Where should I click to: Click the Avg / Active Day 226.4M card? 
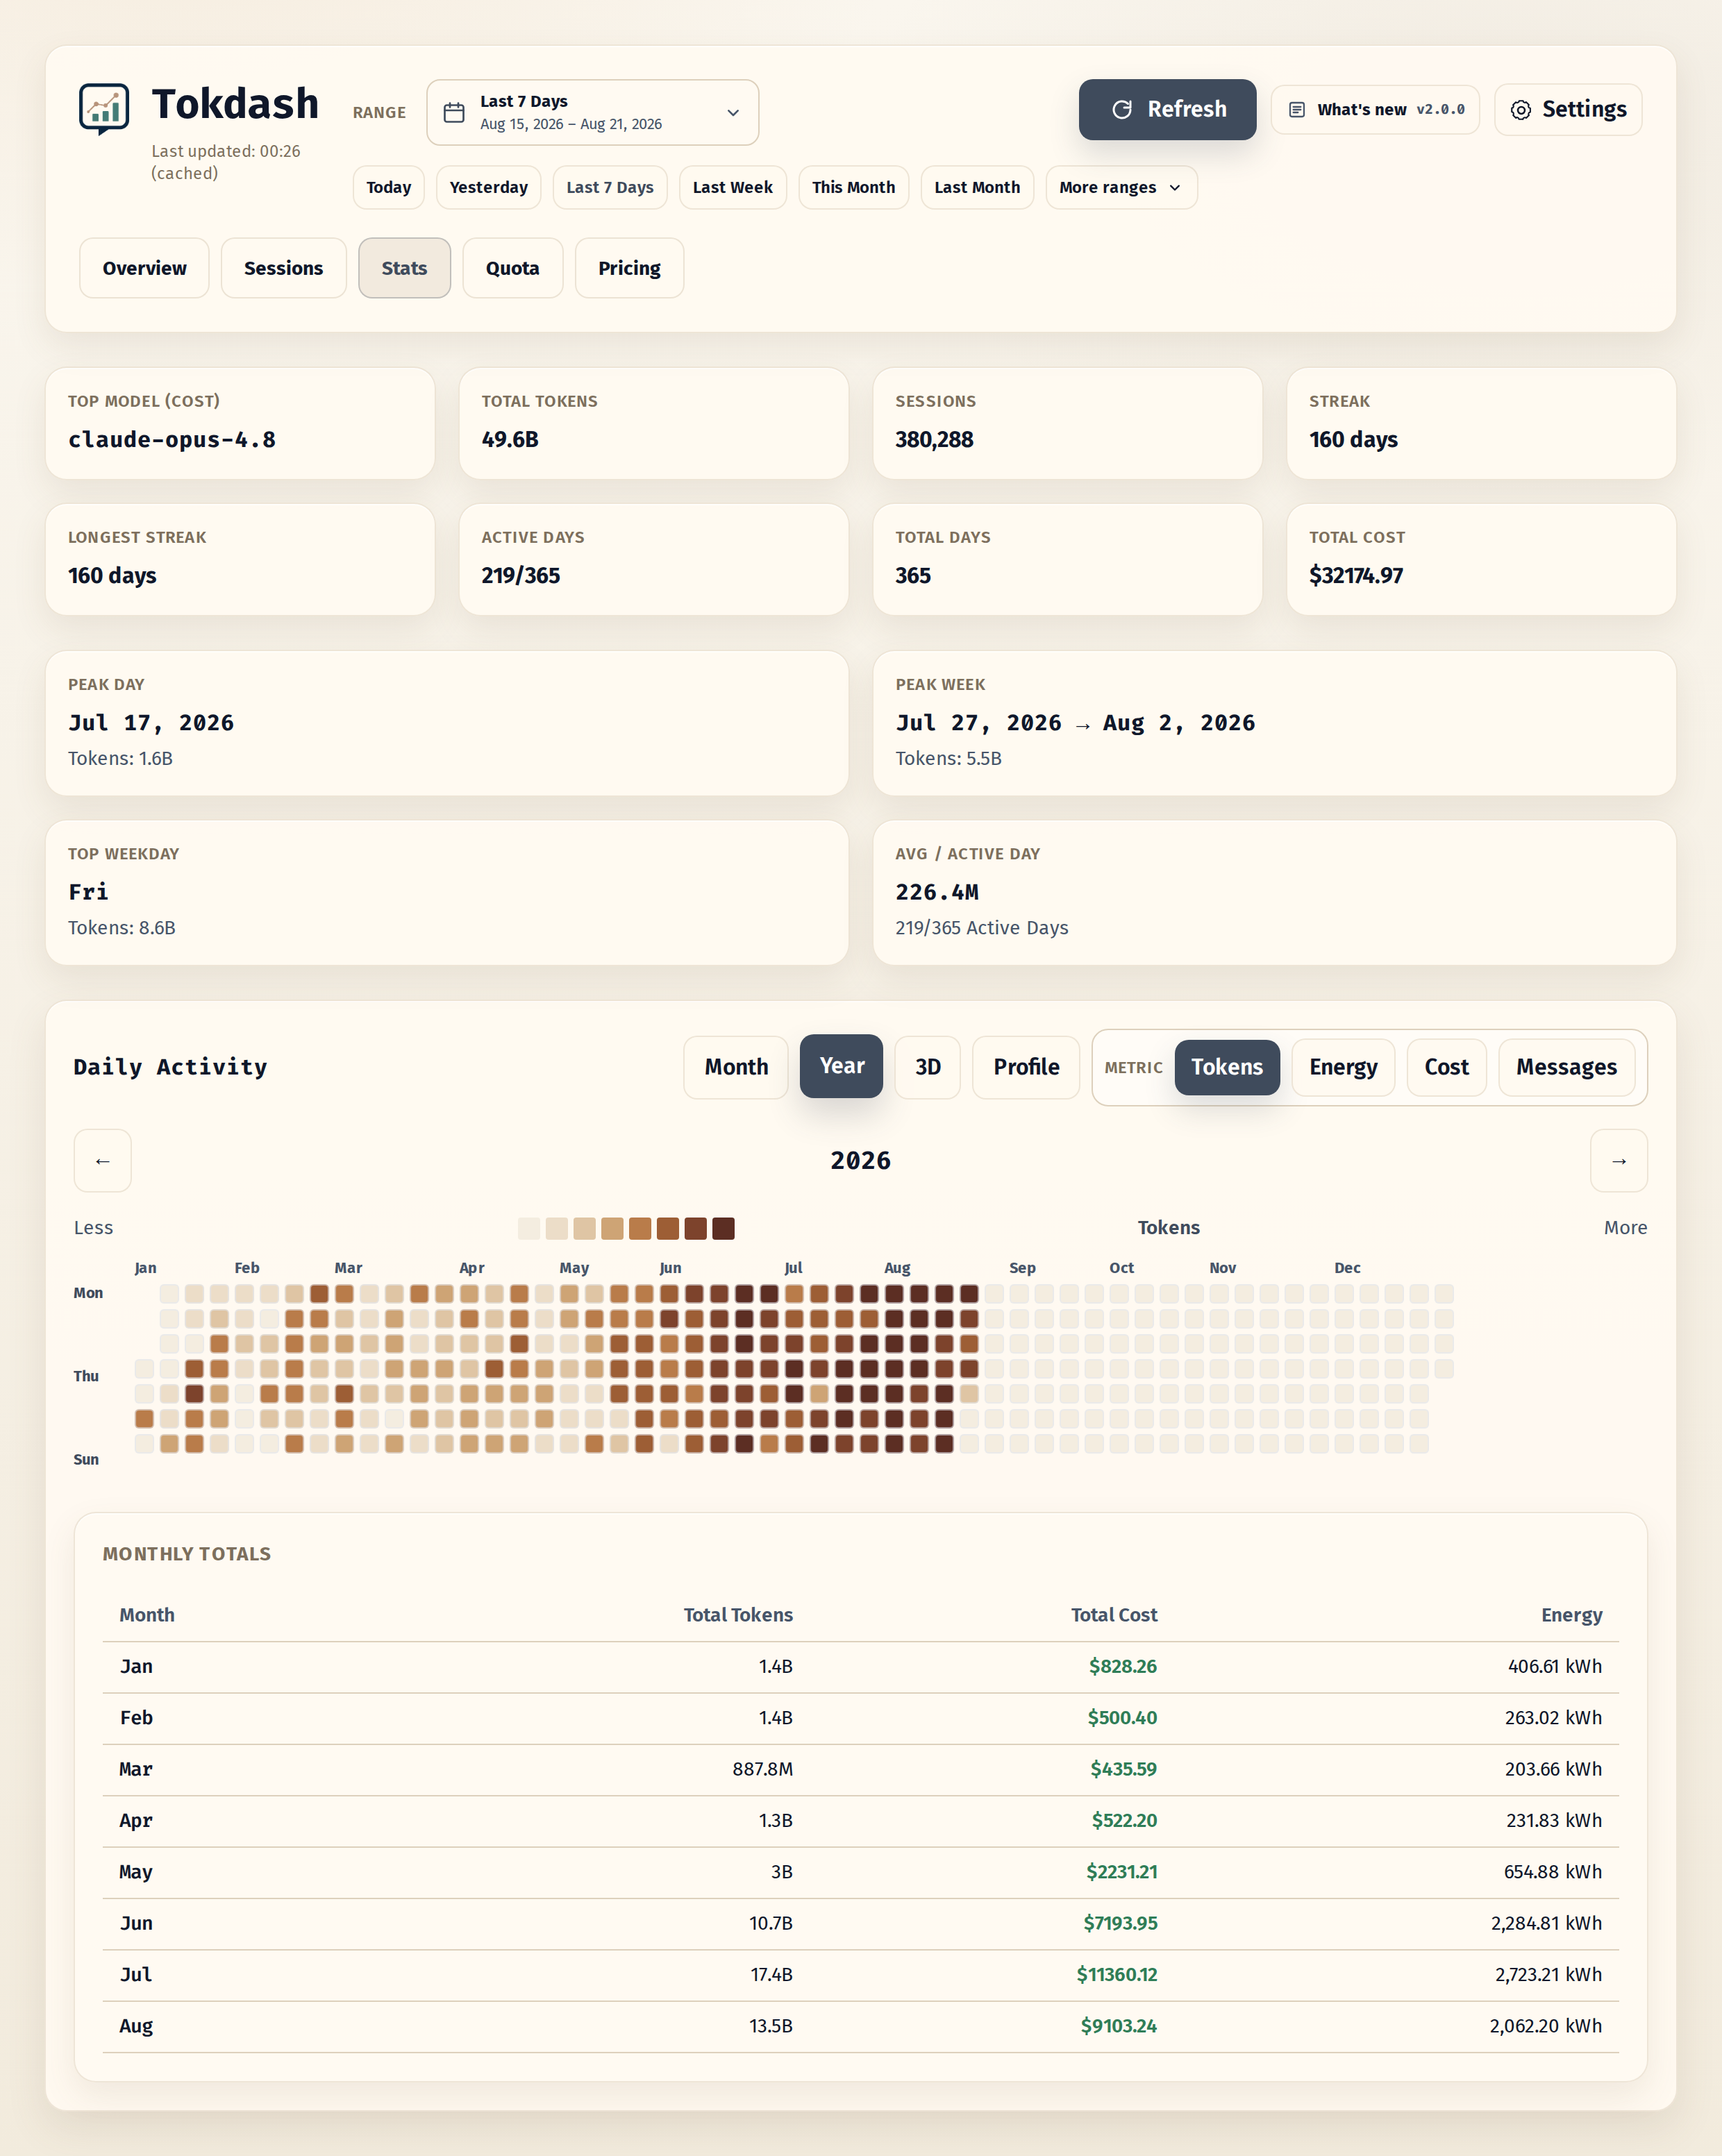click(1275, 893)
